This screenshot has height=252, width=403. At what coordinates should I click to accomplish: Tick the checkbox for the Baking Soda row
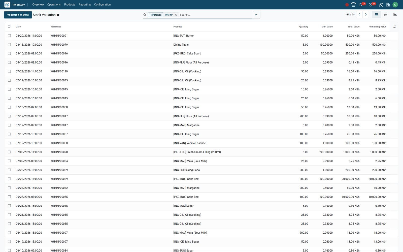click(x=9, y=170)
